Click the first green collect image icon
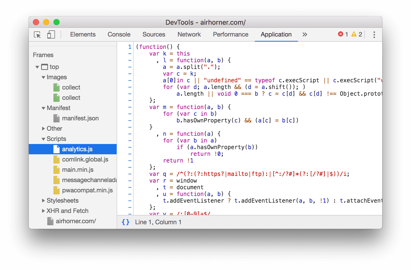 (x=56, y=87)
